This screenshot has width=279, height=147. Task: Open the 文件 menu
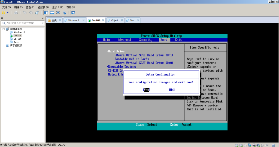click(x=7, y=7)
